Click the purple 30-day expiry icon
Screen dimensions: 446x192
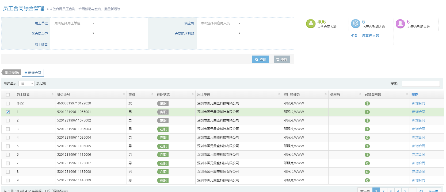pos(400,24)
